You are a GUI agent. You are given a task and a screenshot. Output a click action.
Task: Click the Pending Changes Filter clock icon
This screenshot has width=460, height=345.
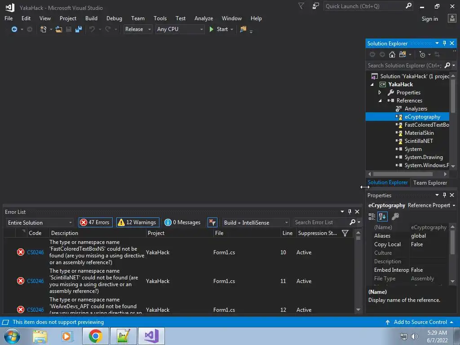pos(422,54)
